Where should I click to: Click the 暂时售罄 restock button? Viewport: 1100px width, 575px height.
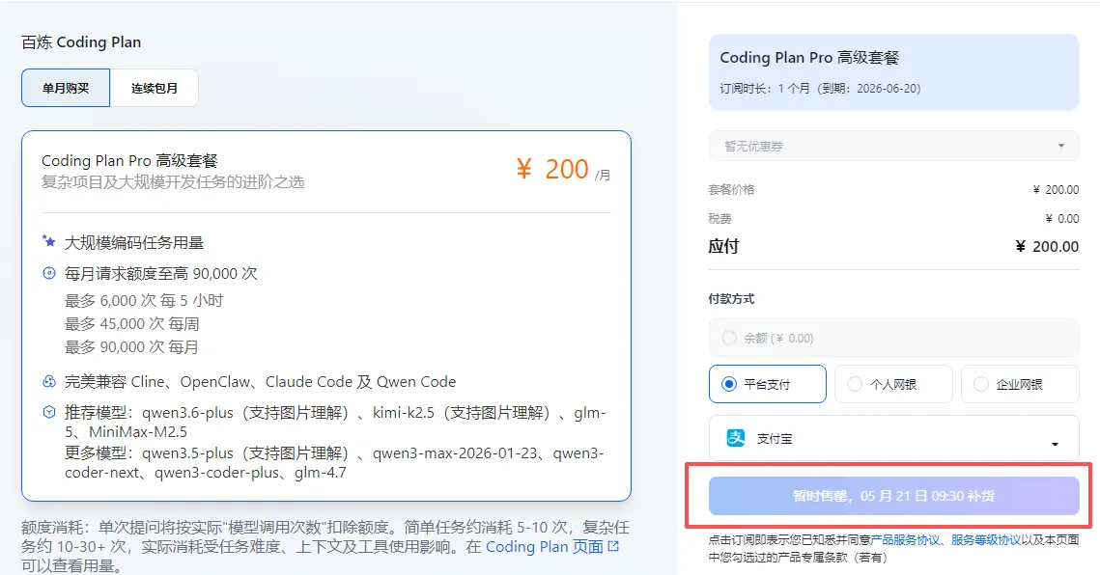pos(893,496)
